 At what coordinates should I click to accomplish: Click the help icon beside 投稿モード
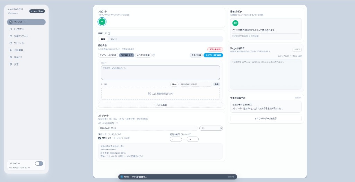(109, 34)
